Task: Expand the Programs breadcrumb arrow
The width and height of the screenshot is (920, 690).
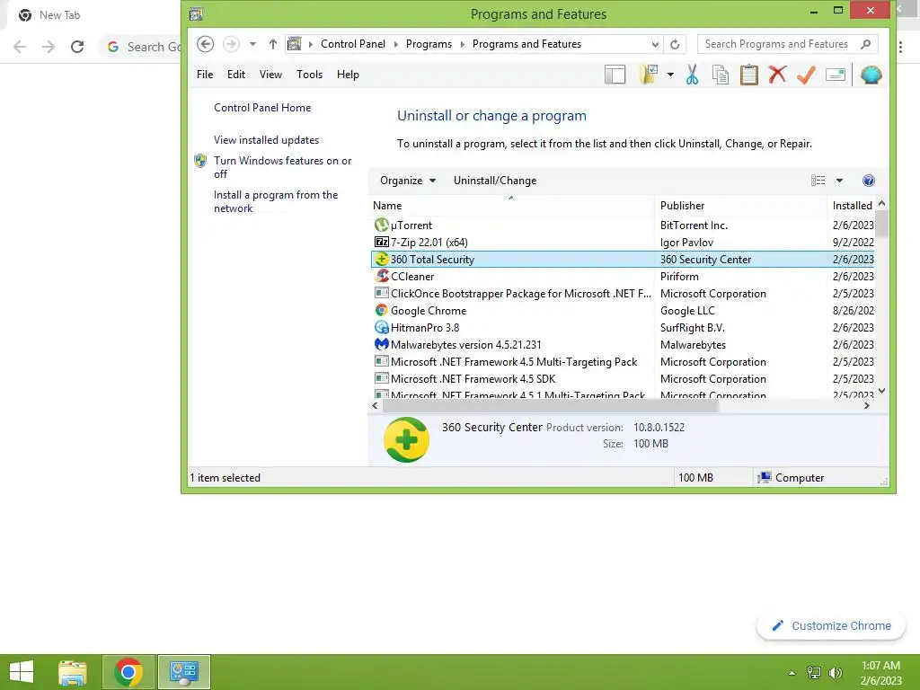Action: coord(462,44)
